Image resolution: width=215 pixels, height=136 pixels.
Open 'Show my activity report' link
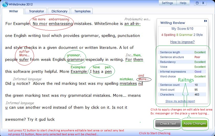tap(180, 101)
